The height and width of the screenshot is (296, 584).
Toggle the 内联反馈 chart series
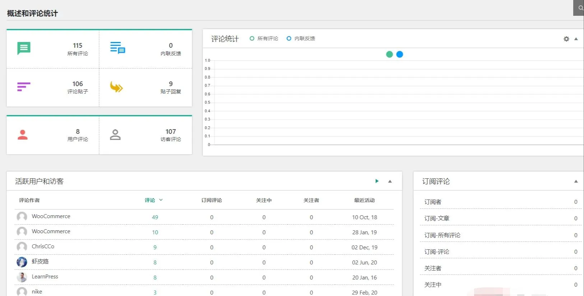[x=301, y=38]
